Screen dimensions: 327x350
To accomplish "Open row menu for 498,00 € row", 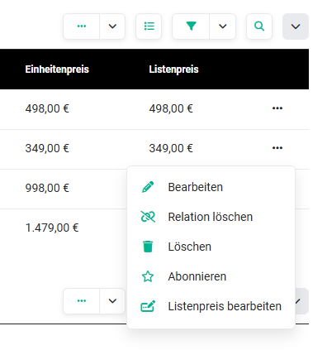I will pyautogui.click(x=277, y=108).
